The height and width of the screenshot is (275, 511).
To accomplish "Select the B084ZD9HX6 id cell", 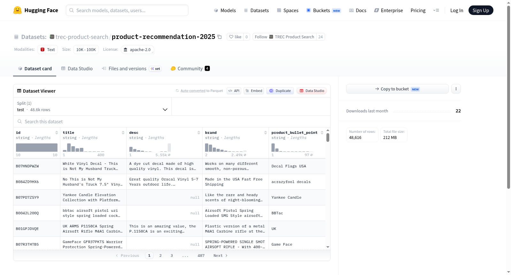I will coord(37,182).
